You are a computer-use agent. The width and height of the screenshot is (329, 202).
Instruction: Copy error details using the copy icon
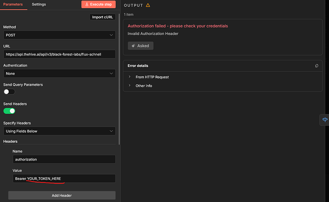click(x=317, y=65)
